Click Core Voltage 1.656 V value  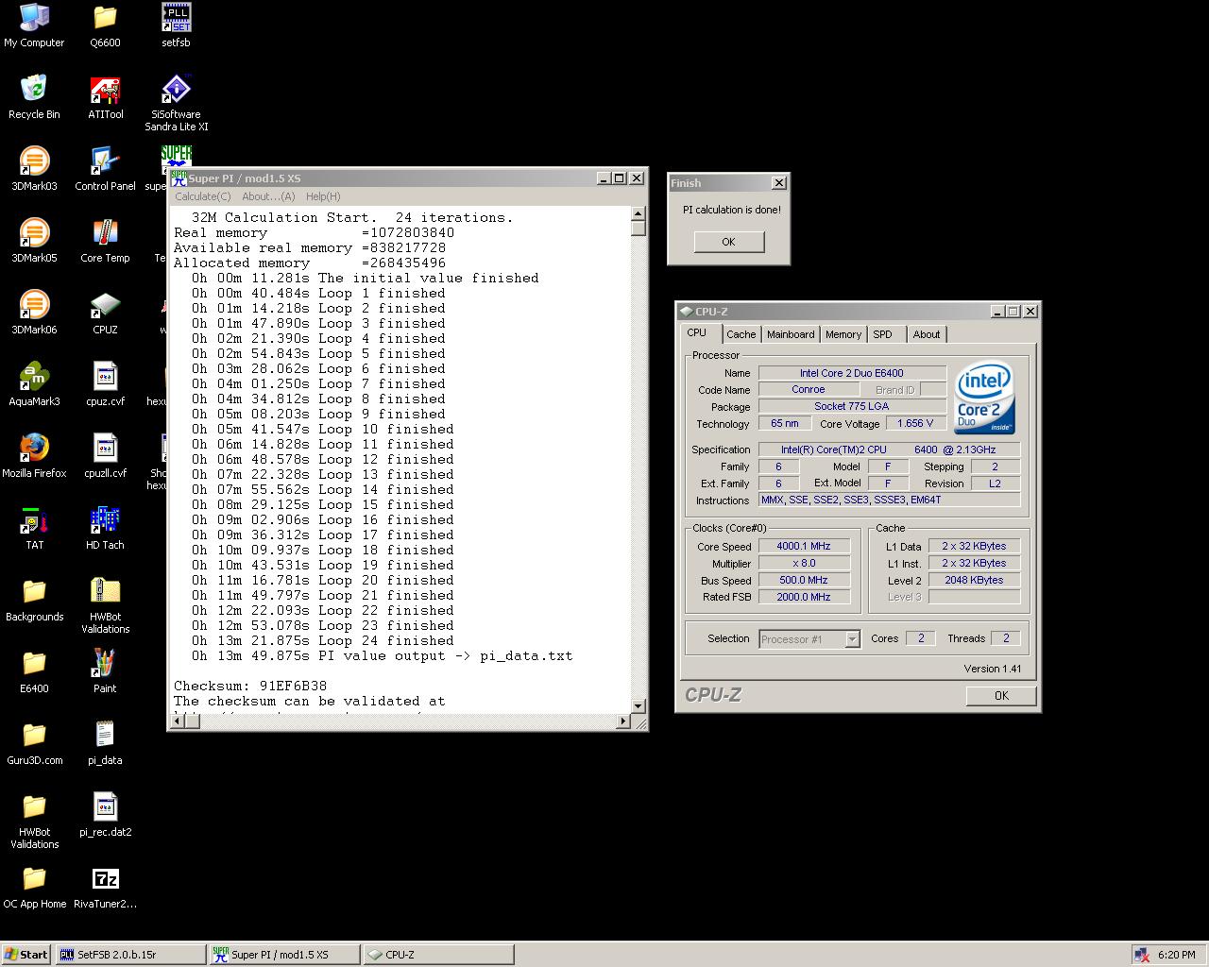(915, 423)
